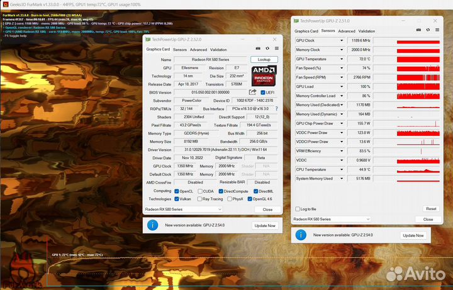This screenshot has height=290, width=453.
Task: Click the GPU Clock red sensor graph
Action: click(x=406, y=41)
